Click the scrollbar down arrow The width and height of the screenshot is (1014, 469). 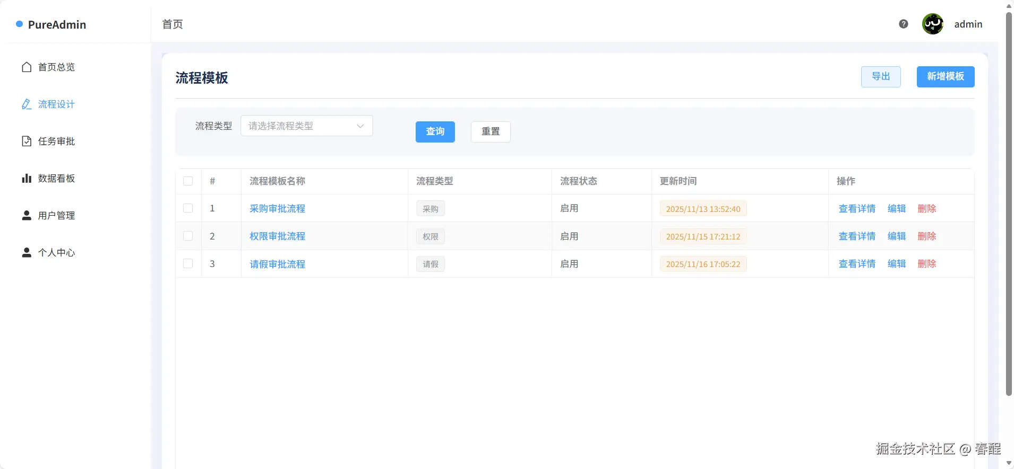[x=1009, y=463]
